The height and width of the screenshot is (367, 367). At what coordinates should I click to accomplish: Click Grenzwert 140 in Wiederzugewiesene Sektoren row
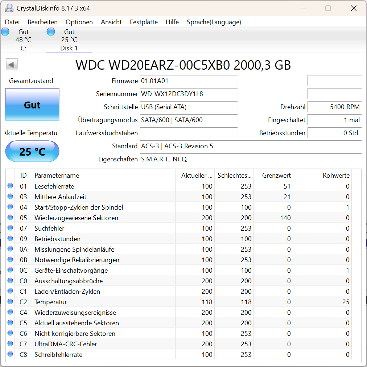point(285,218)
